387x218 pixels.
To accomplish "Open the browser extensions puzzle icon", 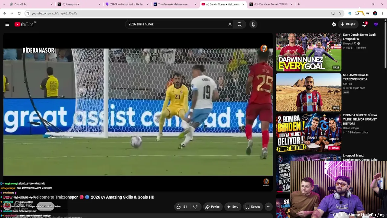I will (357, 13).
